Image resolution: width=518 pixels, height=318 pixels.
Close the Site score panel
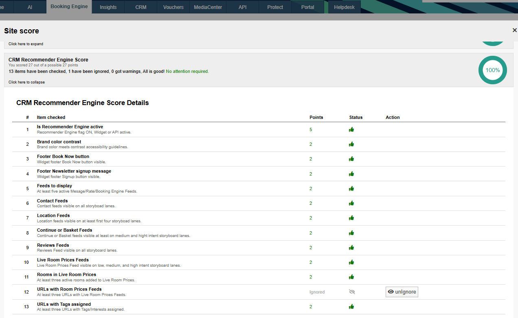[x=515, y=31]
